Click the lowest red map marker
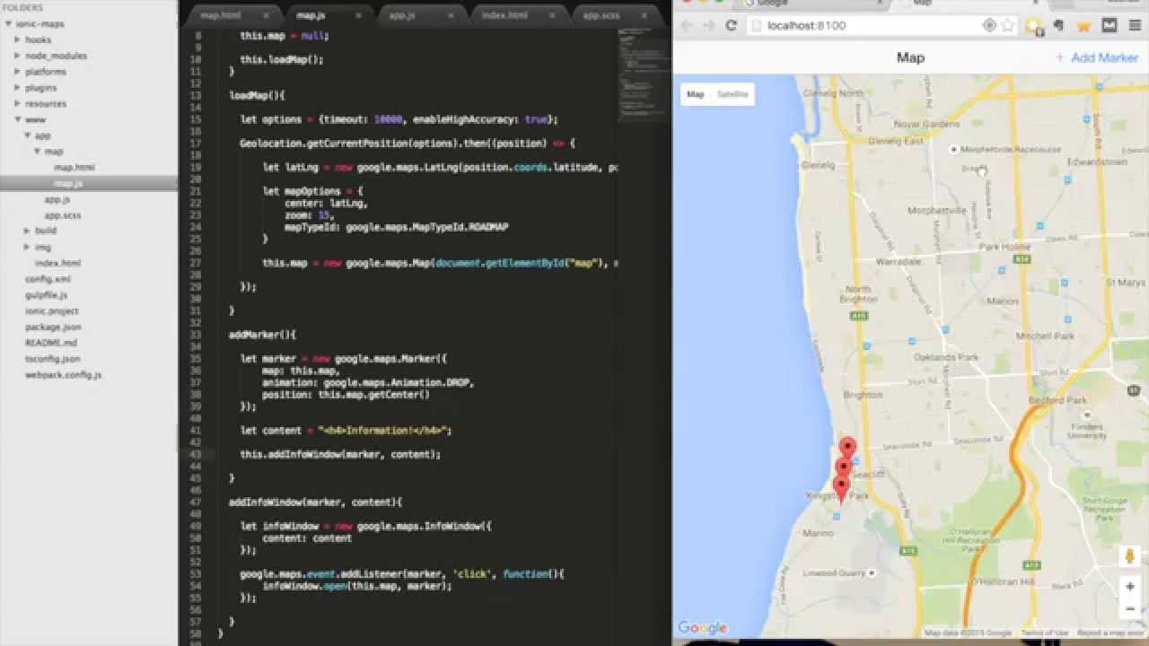This screenshot has height=646, width=1149. (841, 487)
